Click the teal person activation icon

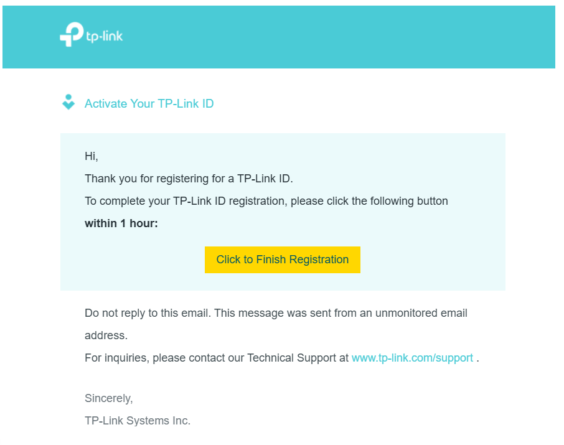(68, 102)
